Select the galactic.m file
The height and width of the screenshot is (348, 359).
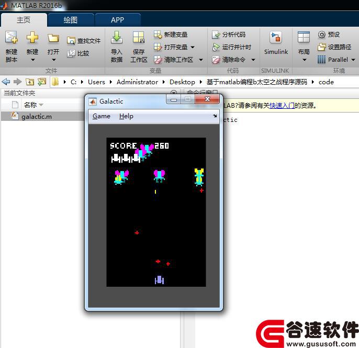point(42,116)
